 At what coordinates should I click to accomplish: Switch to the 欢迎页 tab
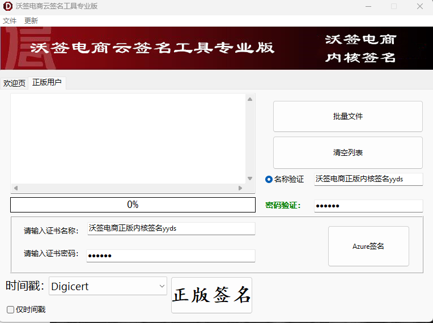click(x=14, y=83)
